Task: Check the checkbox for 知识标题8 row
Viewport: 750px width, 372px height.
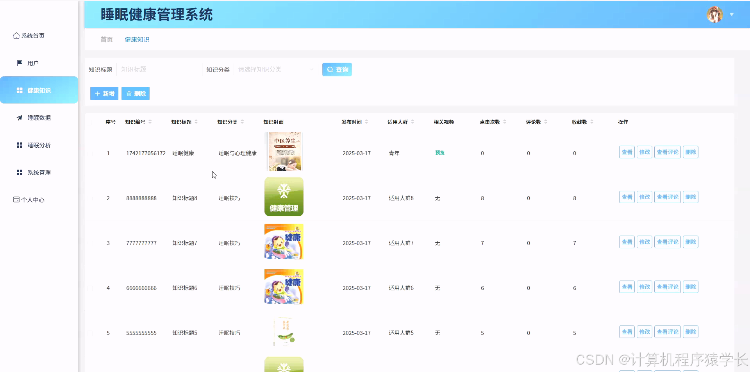Action: click(x=90, y=198)
